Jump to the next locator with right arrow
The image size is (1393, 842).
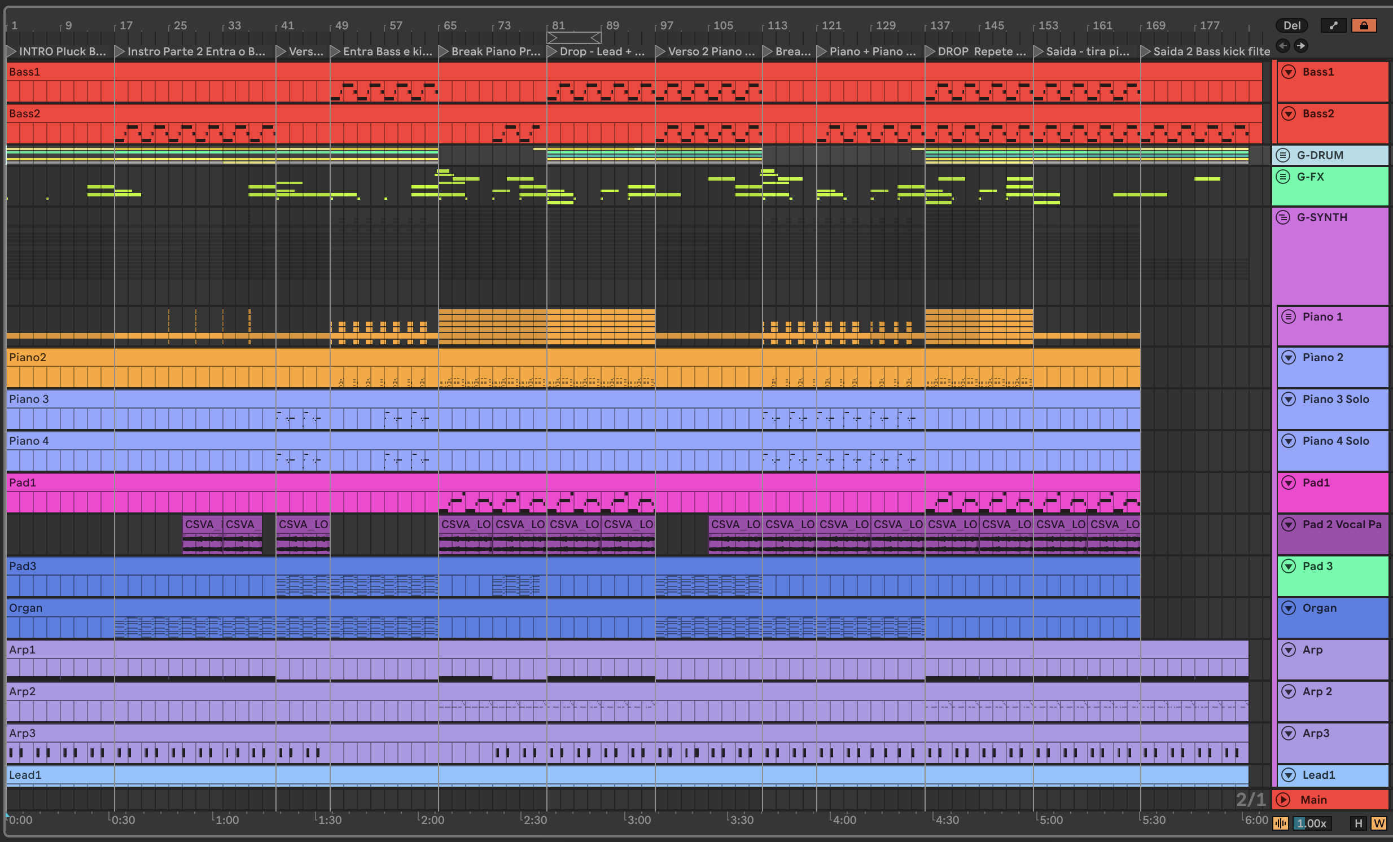point(1301,46)
